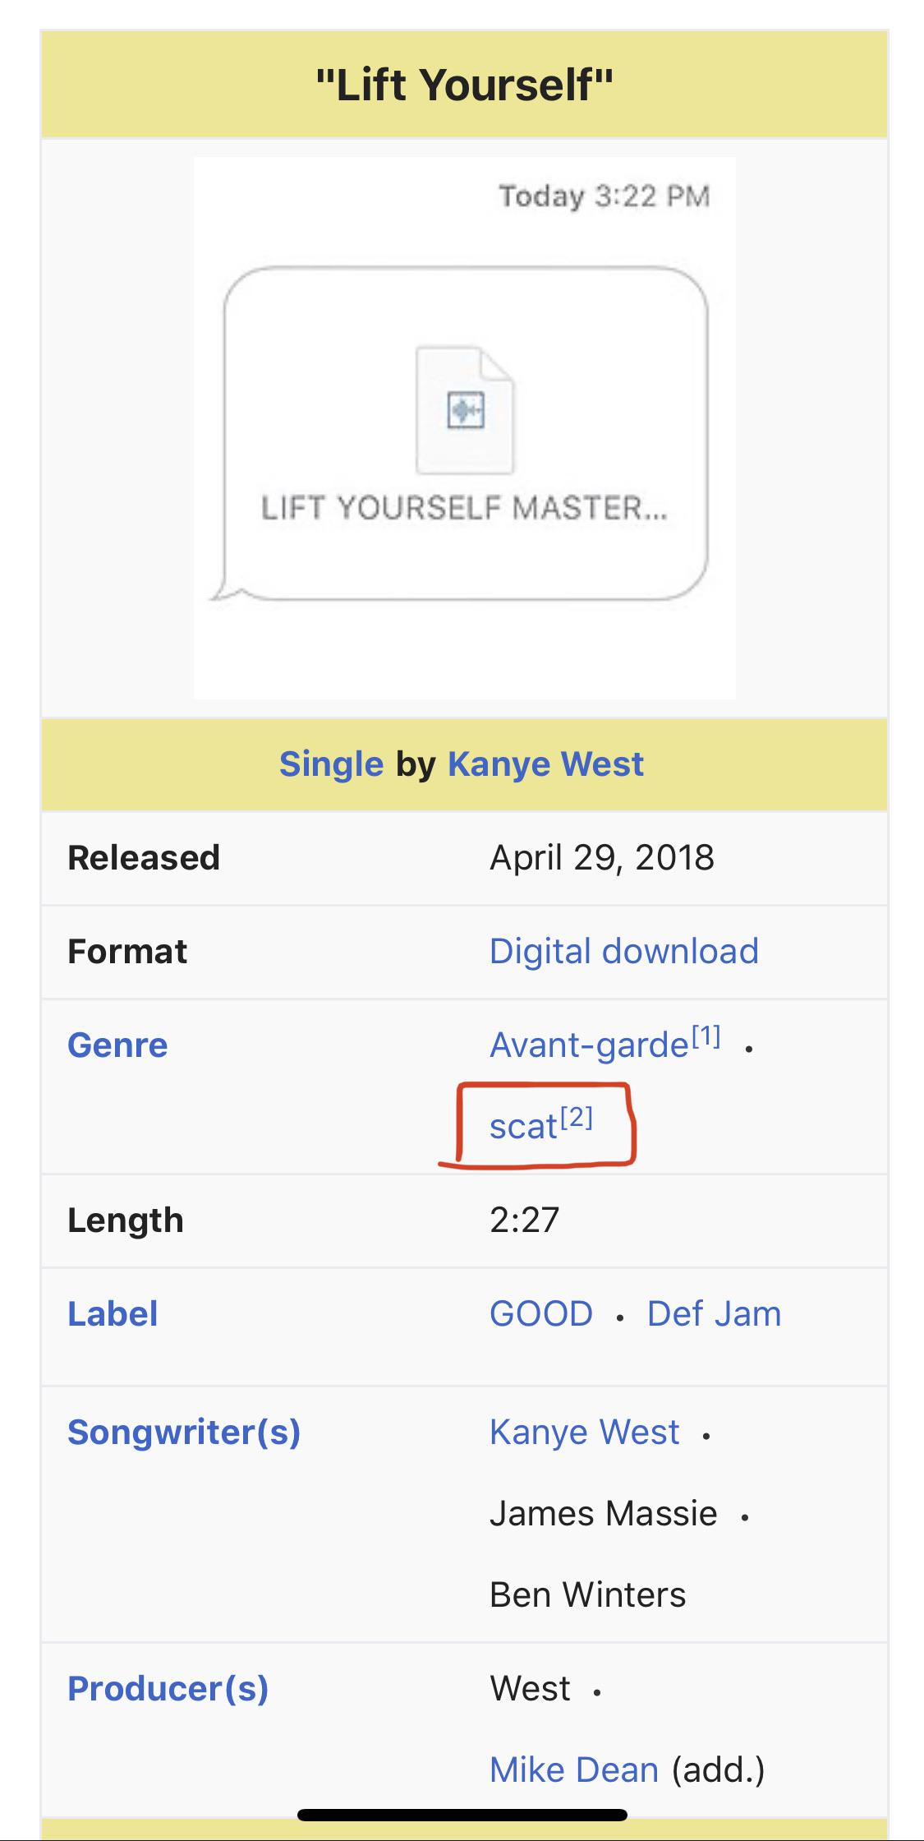Open the Label row heading link
This screenshot has width=924, height=1841.
coord(113,1314)
